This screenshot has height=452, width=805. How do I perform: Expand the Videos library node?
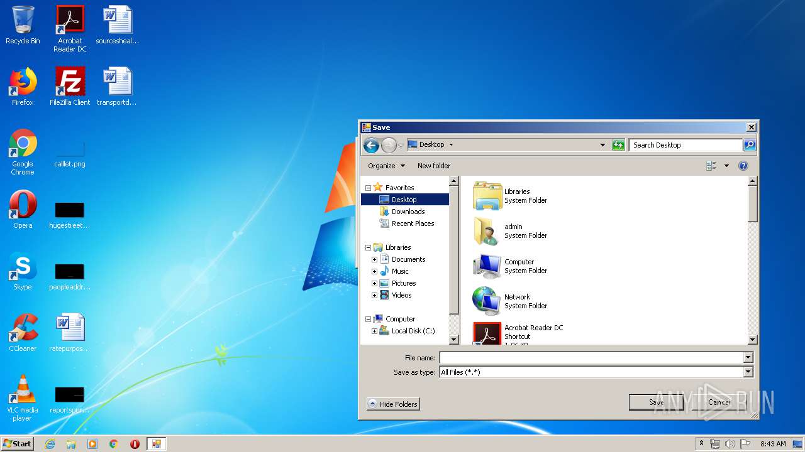pos(375,295)
